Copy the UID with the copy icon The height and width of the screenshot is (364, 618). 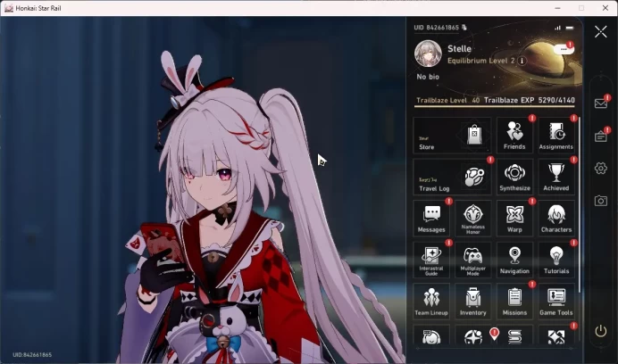coord(464,27)
